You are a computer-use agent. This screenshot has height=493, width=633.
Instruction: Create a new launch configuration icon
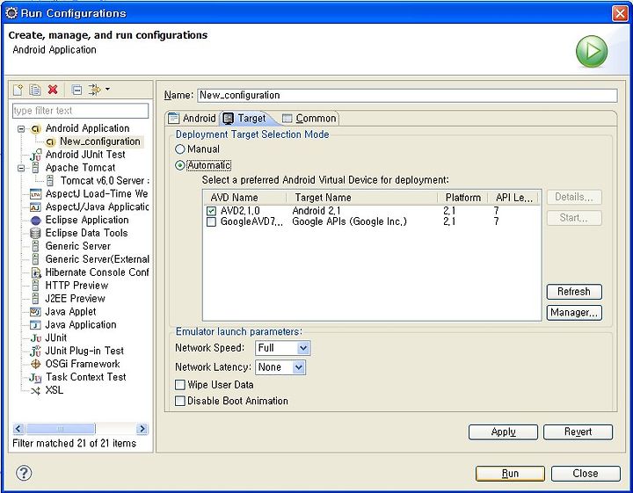pyautogui.click(x=18, y=90)
